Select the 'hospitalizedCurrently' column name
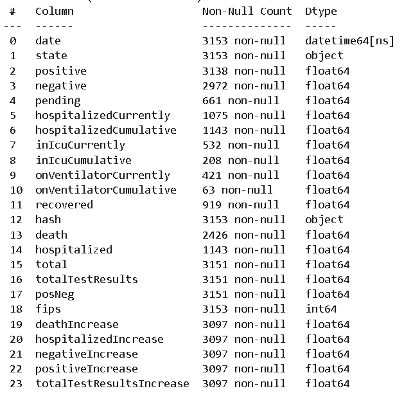The height and width of the screenshot is (393, 404). 103,116
